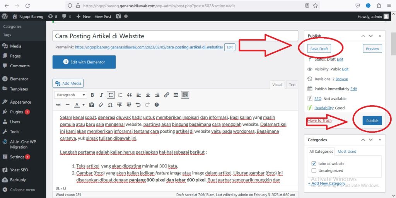Open Yoast icon in admin bar
This screenshot has height=198, width=396.
pos(118,16)
